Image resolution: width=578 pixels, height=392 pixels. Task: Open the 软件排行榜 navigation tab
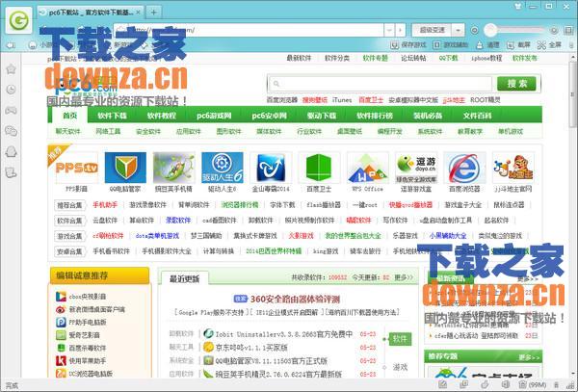[x=375, y=116]
